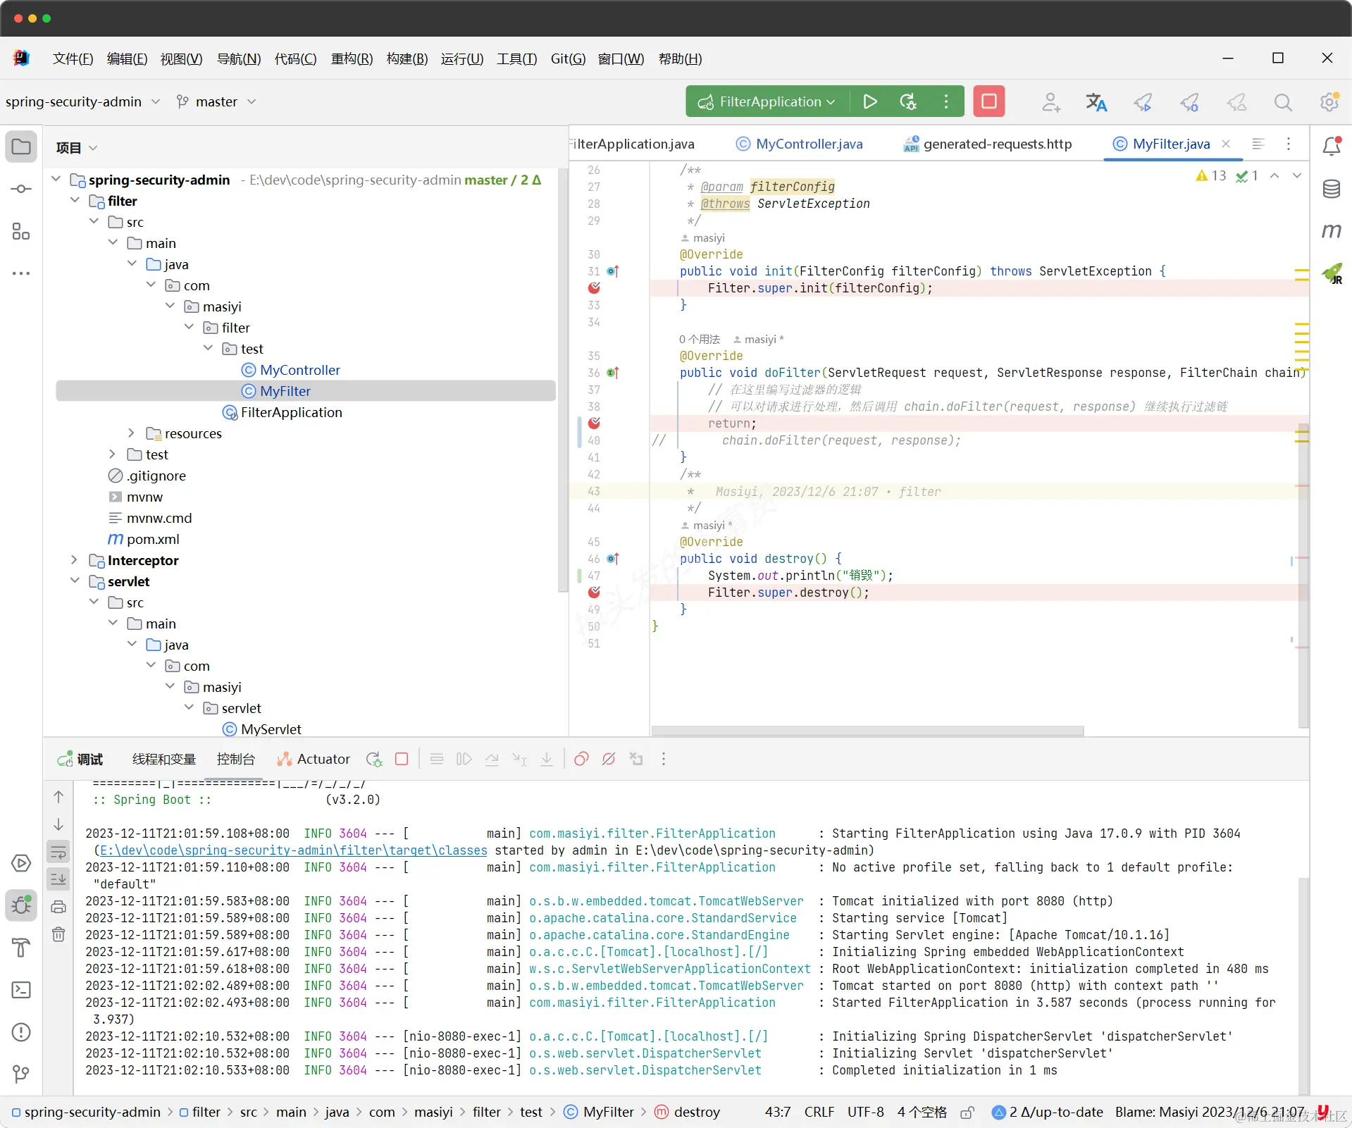Open the Git tool window icon
Screen dimensions: 1352x1128
(21, 1074)
